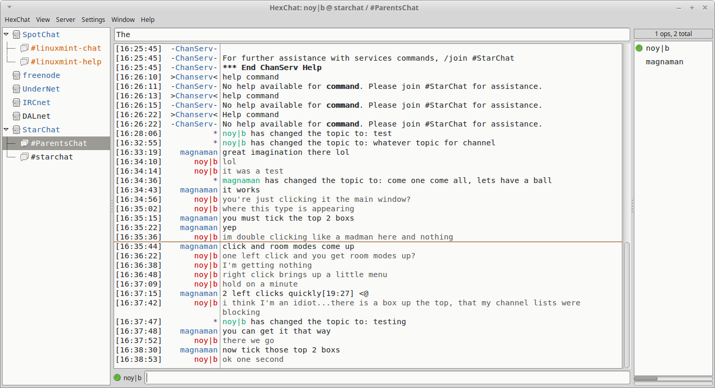715x388 pixels.
Task: Switch to the DALnet server tab
Action: click(x=37, y=116)
